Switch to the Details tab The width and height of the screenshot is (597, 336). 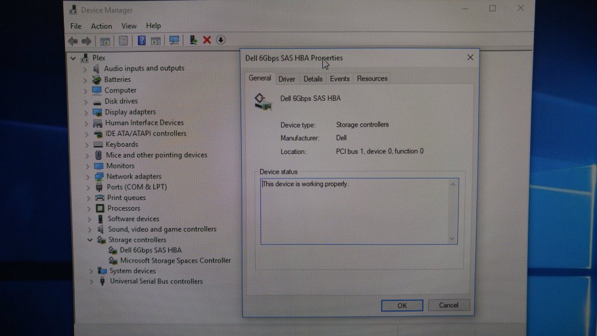click(x=313, y=79)
